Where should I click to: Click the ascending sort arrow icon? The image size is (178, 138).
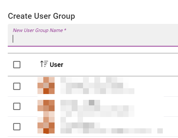tap(44, 64)
